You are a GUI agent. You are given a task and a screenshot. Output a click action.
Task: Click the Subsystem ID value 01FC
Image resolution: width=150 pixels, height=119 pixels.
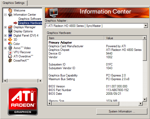click(x=109, y=64)
